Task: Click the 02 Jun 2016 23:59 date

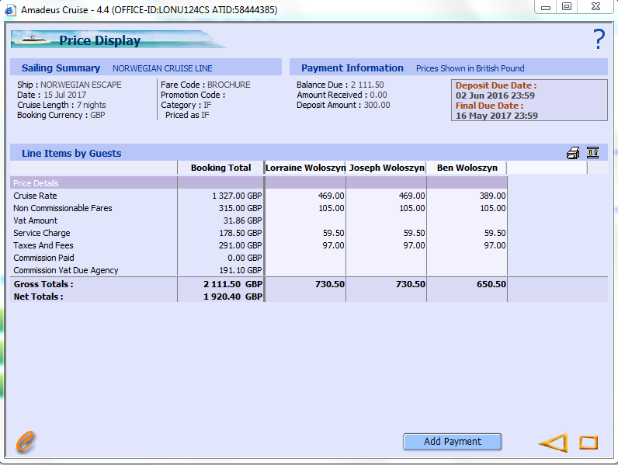Action: [495, 95]
